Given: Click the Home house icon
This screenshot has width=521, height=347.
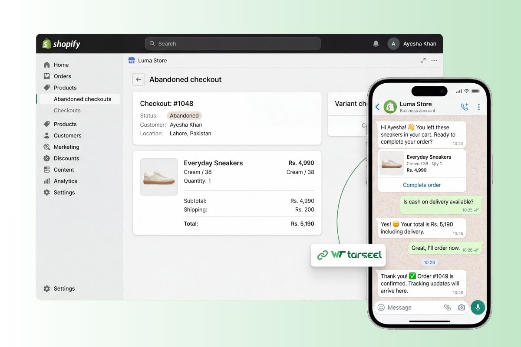Looking at the screenshot, I should coord(47,65).
